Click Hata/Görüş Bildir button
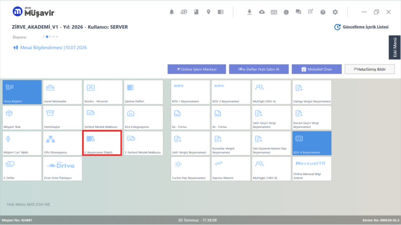Image resolution: width=401 pixels, height=225 pixels. click(370, 69)
